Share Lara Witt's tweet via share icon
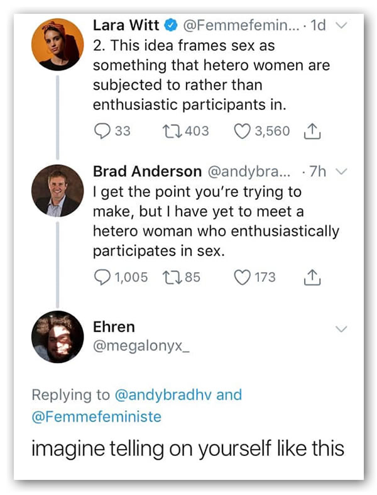 pyautogui.click(x=312, y=131)
